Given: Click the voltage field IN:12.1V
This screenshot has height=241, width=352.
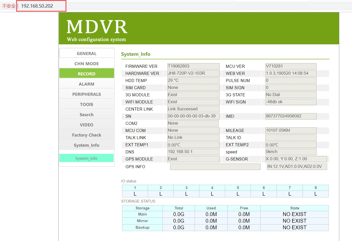Looking at the screenshot, I should coord(297,167).
